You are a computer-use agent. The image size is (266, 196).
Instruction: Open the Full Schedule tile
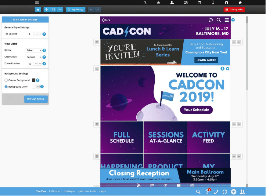coord(122,137)
